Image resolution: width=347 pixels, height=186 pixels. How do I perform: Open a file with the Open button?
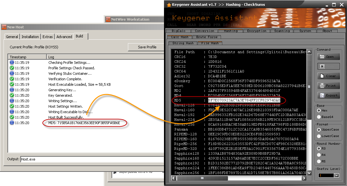329,57
